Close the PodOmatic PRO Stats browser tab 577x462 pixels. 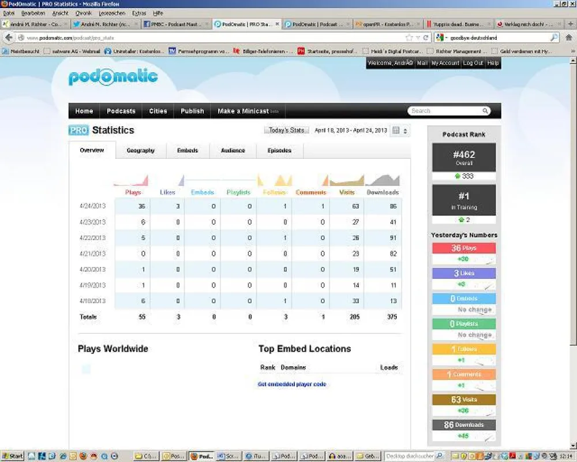(x=277, y=24)
